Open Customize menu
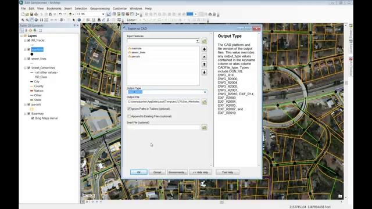Screen dimensions: 372x209 pos(120,9)
